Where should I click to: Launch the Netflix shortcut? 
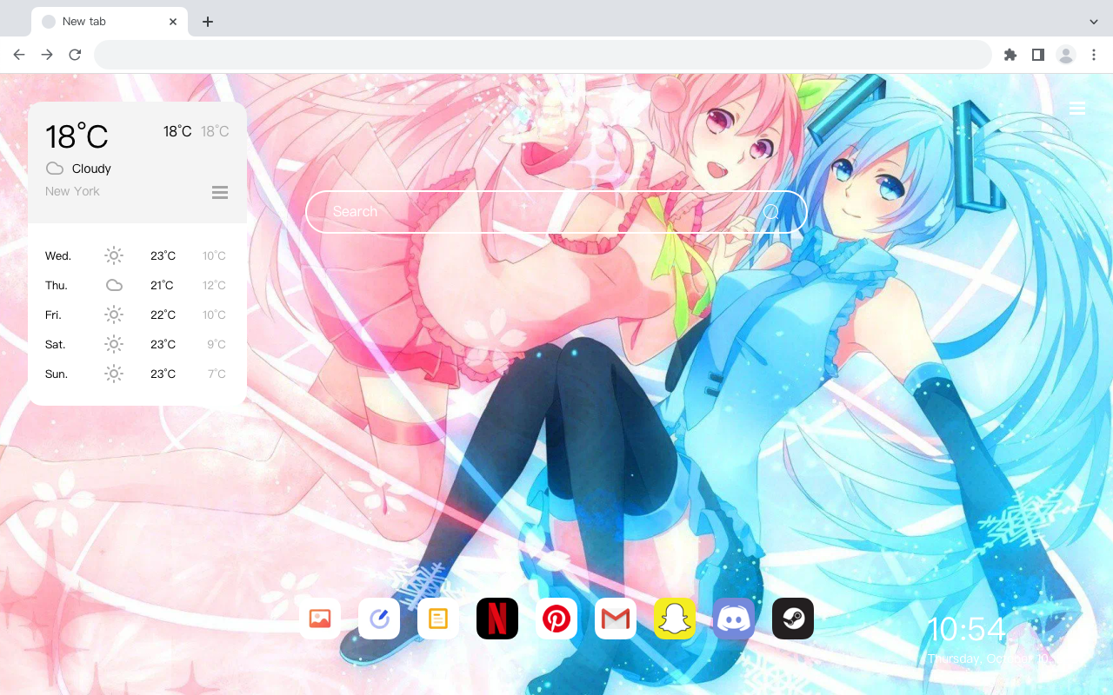pos(497,619)
